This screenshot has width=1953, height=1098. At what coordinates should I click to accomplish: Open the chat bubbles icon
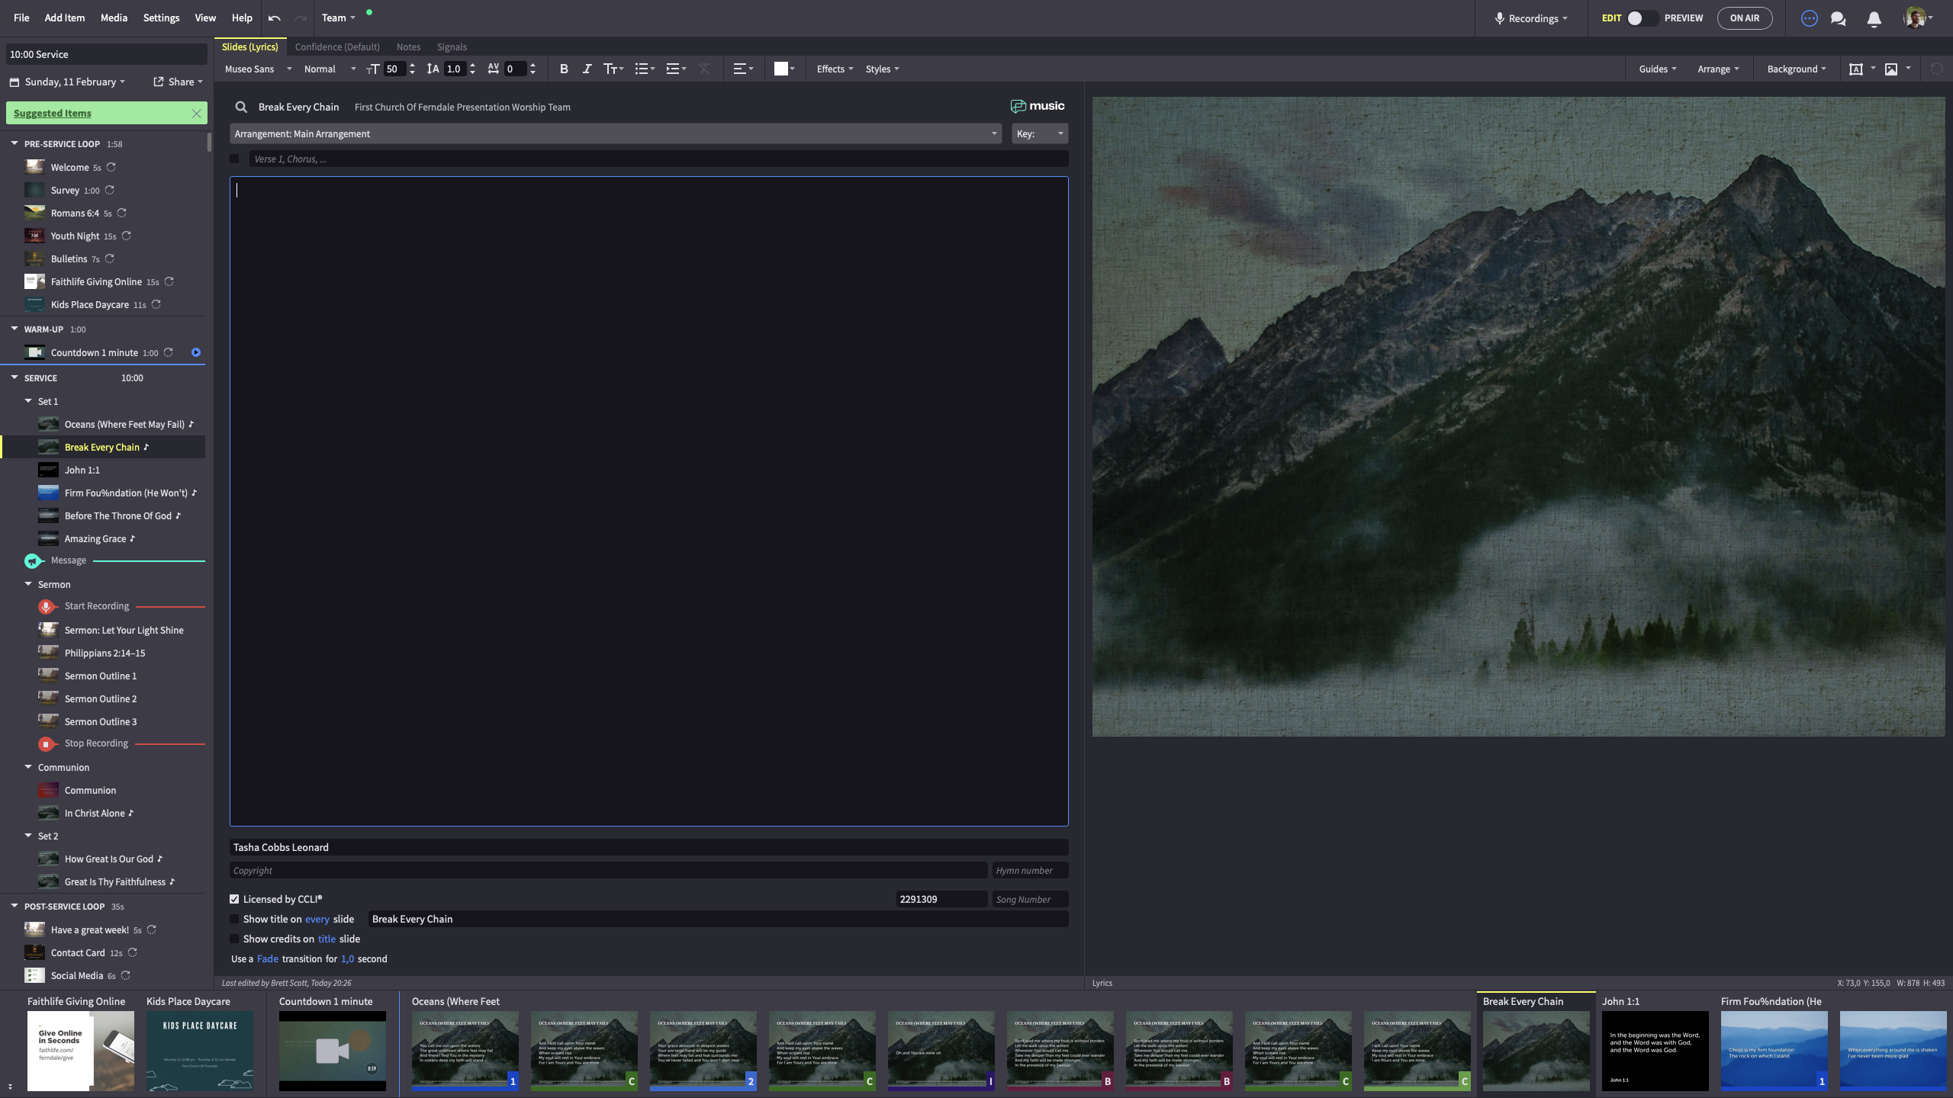click(1838, 18)
